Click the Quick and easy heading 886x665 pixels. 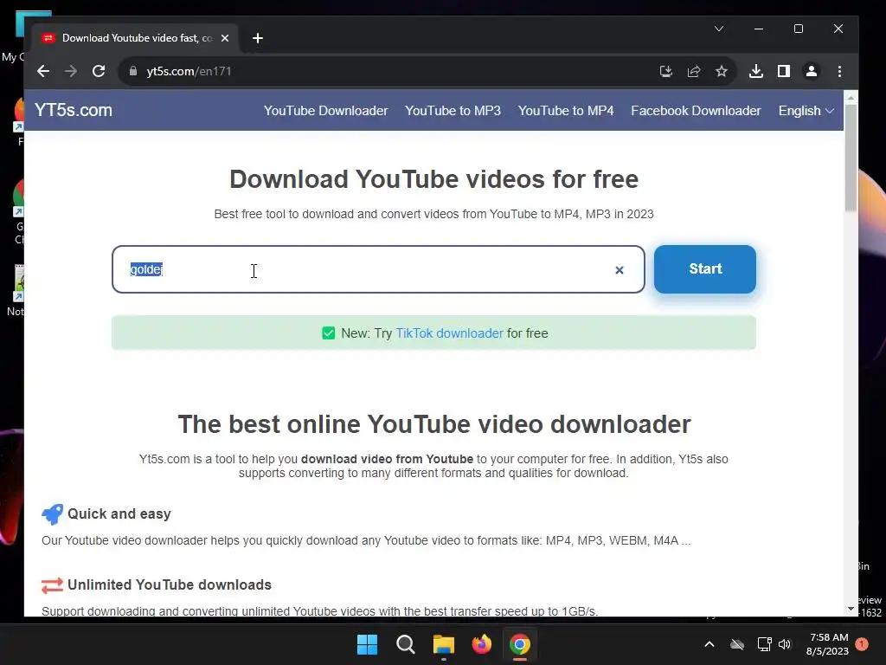pyautogui.click(x=119, y=514)
